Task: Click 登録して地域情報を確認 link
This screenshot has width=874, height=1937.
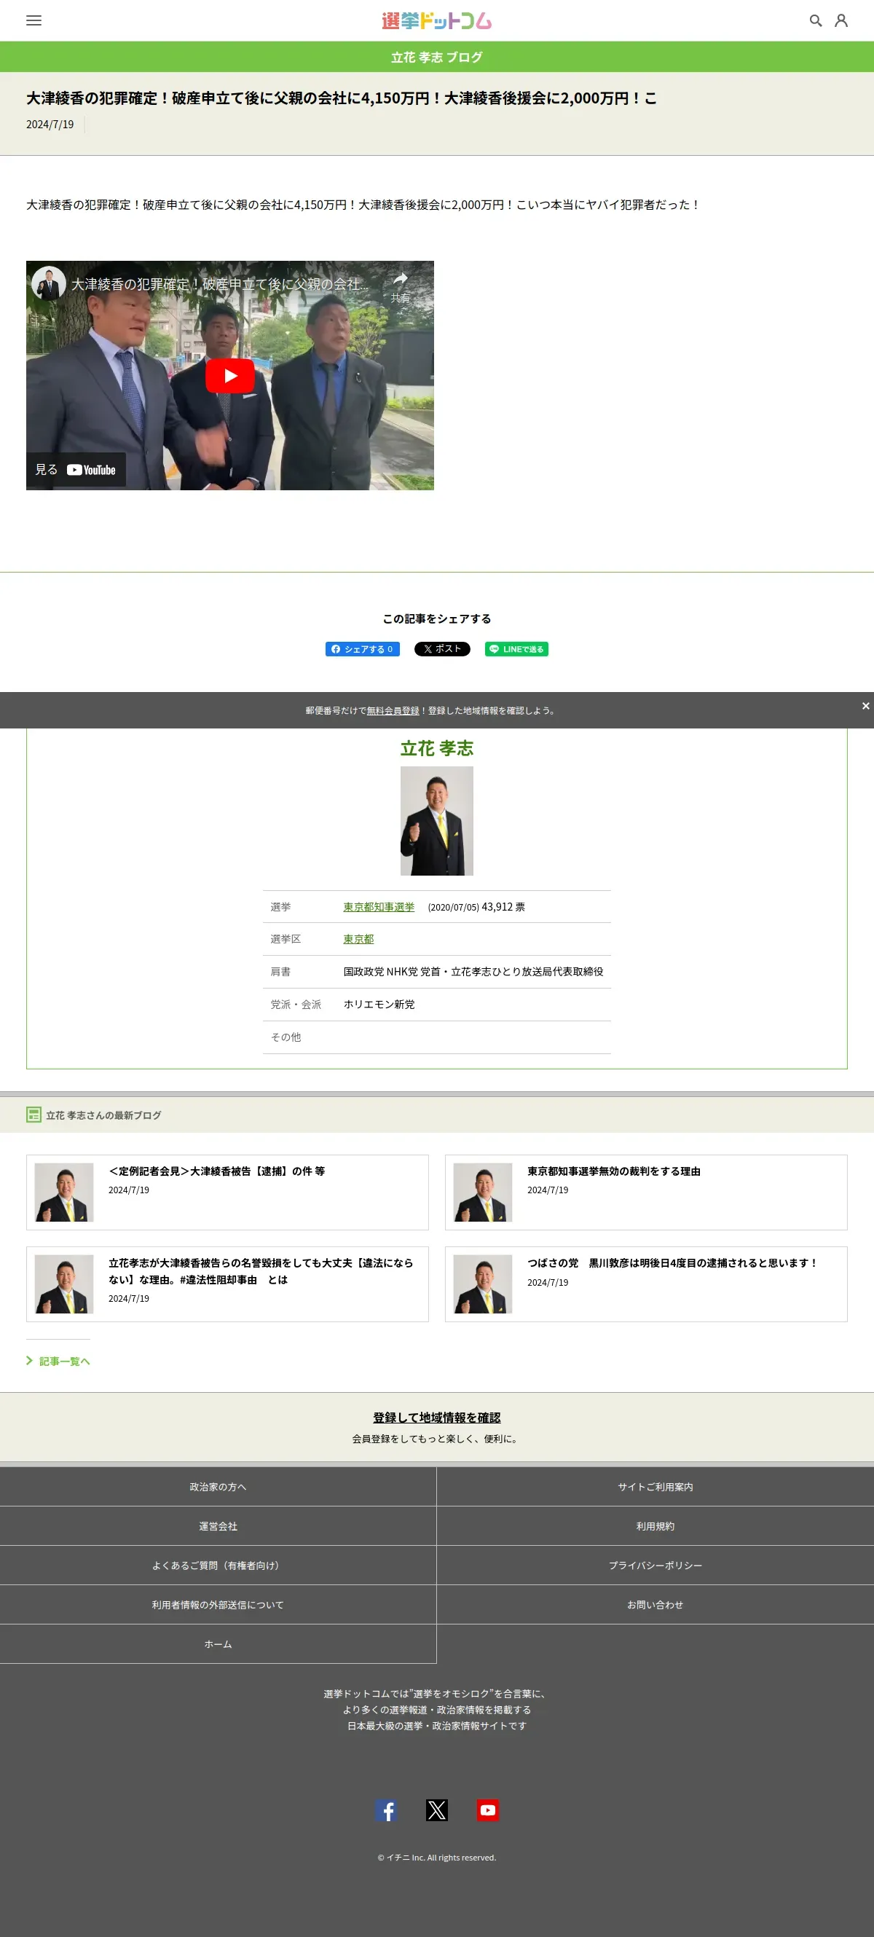Action: [x=436, y=1418]
